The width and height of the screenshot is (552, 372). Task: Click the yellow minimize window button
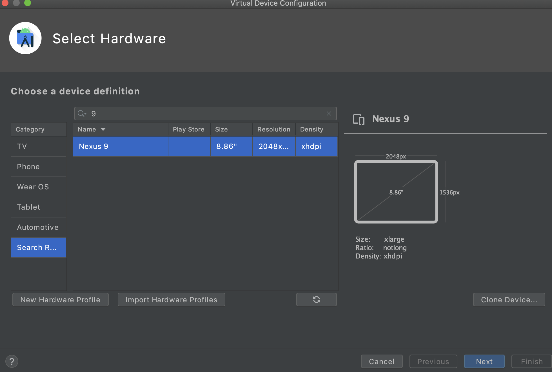[x=16, y=3]
